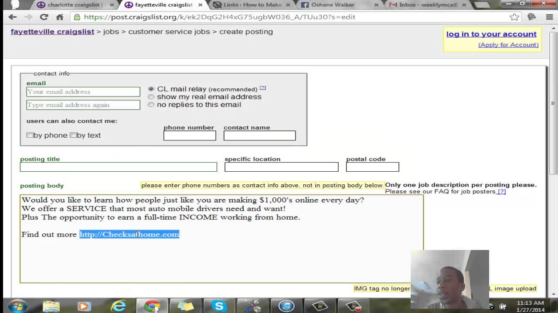Click the Chrome icon in the taskbar
The height and width of the screenshot is (313, 558).
152,306
